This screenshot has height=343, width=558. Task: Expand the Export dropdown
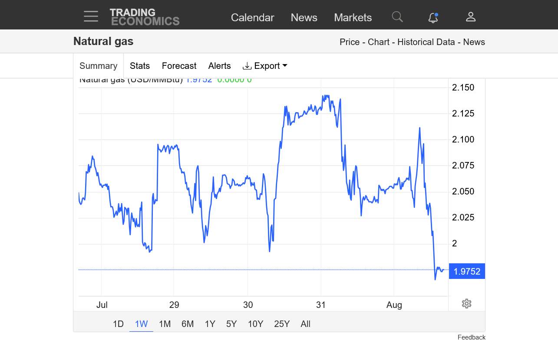(x=265, y=66)
